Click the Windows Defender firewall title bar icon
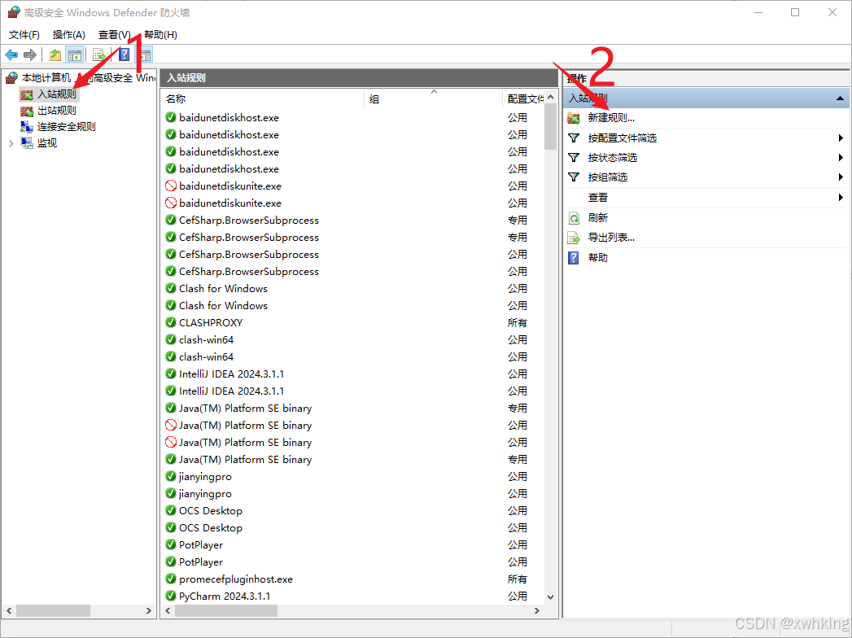This screenshot has width=852, height=638. point(14,12)
